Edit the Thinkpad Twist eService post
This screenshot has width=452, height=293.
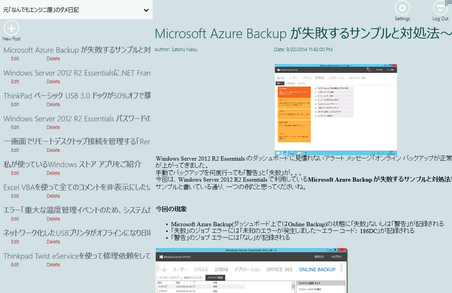pyautogui.click(x=15, y=265)
